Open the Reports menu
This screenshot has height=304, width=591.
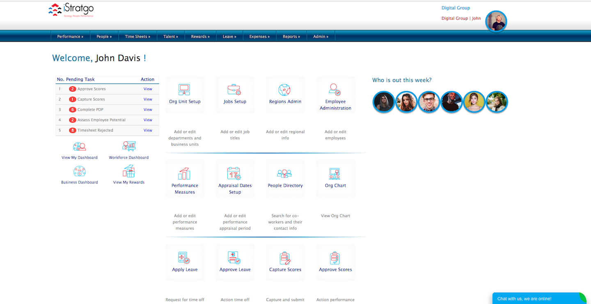click(x=291, y=36)
